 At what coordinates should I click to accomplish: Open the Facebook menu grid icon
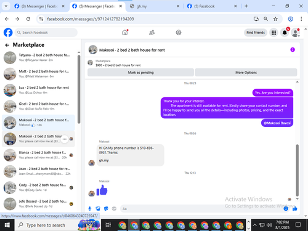pyautogui.click(x=274, y=33)
